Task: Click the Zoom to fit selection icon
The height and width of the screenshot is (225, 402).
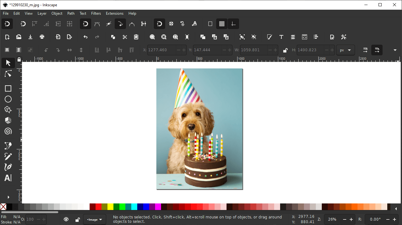Action: point(152,37)
